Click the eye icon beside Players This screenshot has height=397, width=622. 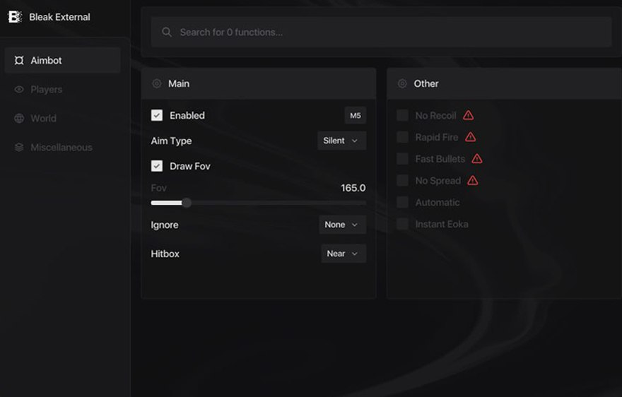pos(19,90)
